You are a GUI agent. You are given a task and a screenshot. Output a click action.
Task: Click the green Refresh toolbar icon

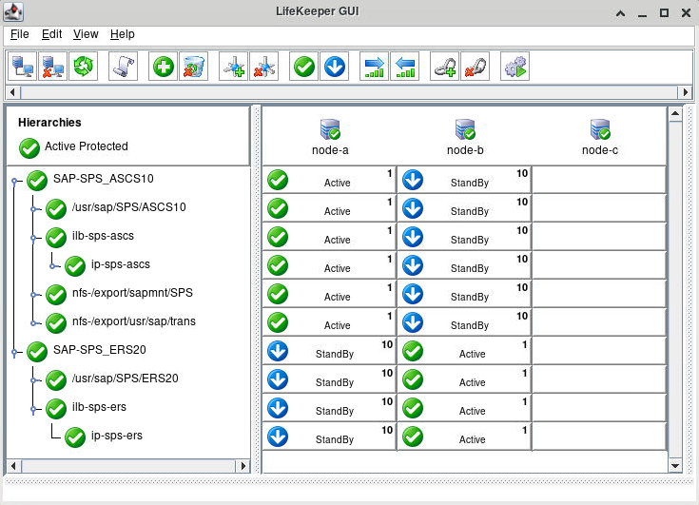coord(83,67)
